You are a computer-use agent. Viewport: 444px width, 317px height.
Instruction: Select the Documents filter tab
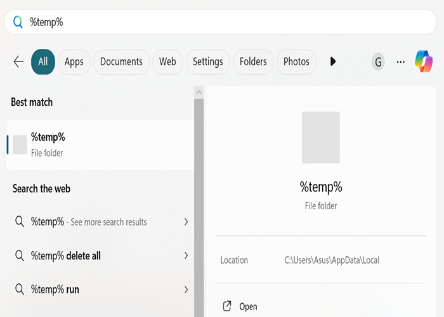121,61
